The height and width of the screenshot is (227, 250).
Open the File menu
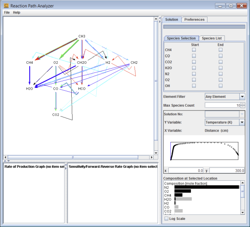[x=7, y=12]
